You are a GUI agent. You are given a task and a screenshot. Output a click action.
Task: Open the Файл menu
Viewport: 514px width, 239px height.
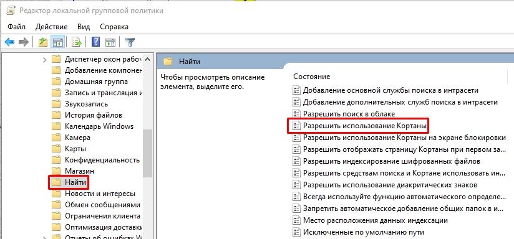click(x=16, y=27)
